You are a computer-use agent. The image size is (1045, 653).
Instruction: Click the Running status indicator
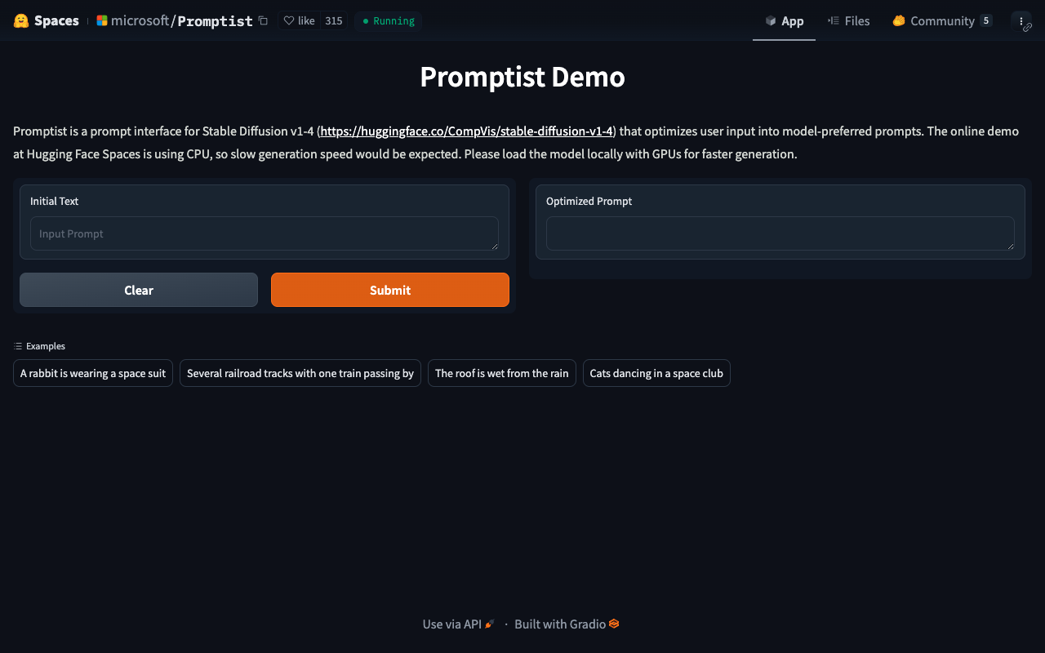389,21
